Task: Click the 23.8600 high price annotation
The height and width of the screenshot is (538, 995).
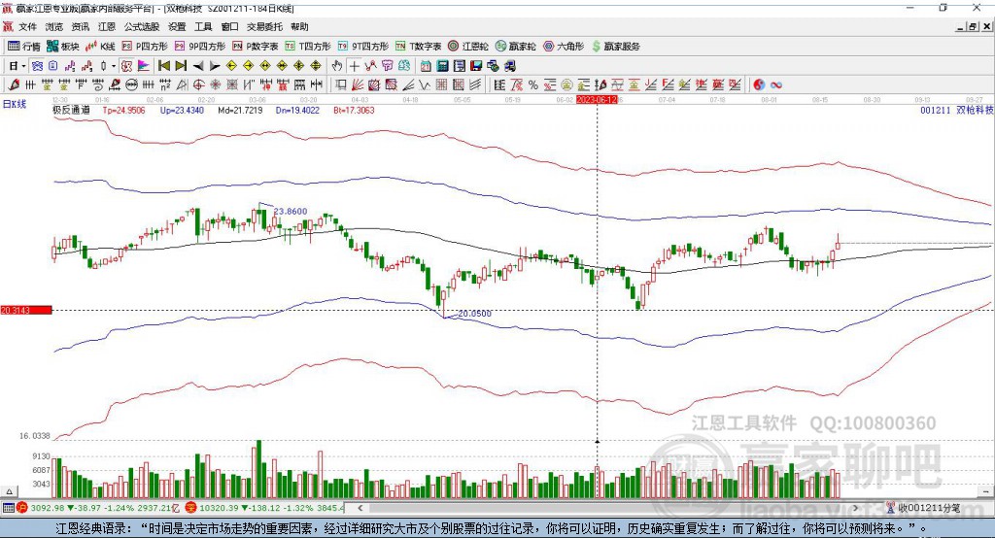Action: point(291,212)
